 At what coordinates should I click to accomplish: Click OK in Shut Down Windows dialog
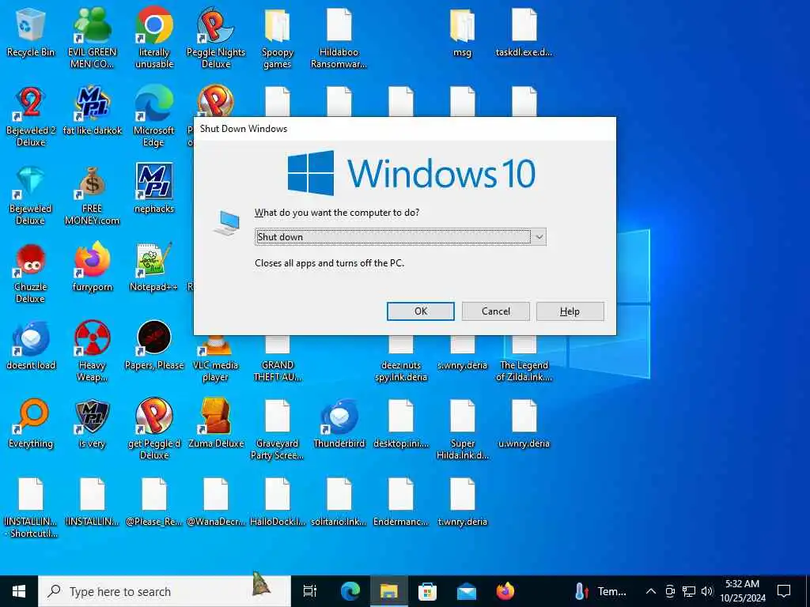coord(421,311)
